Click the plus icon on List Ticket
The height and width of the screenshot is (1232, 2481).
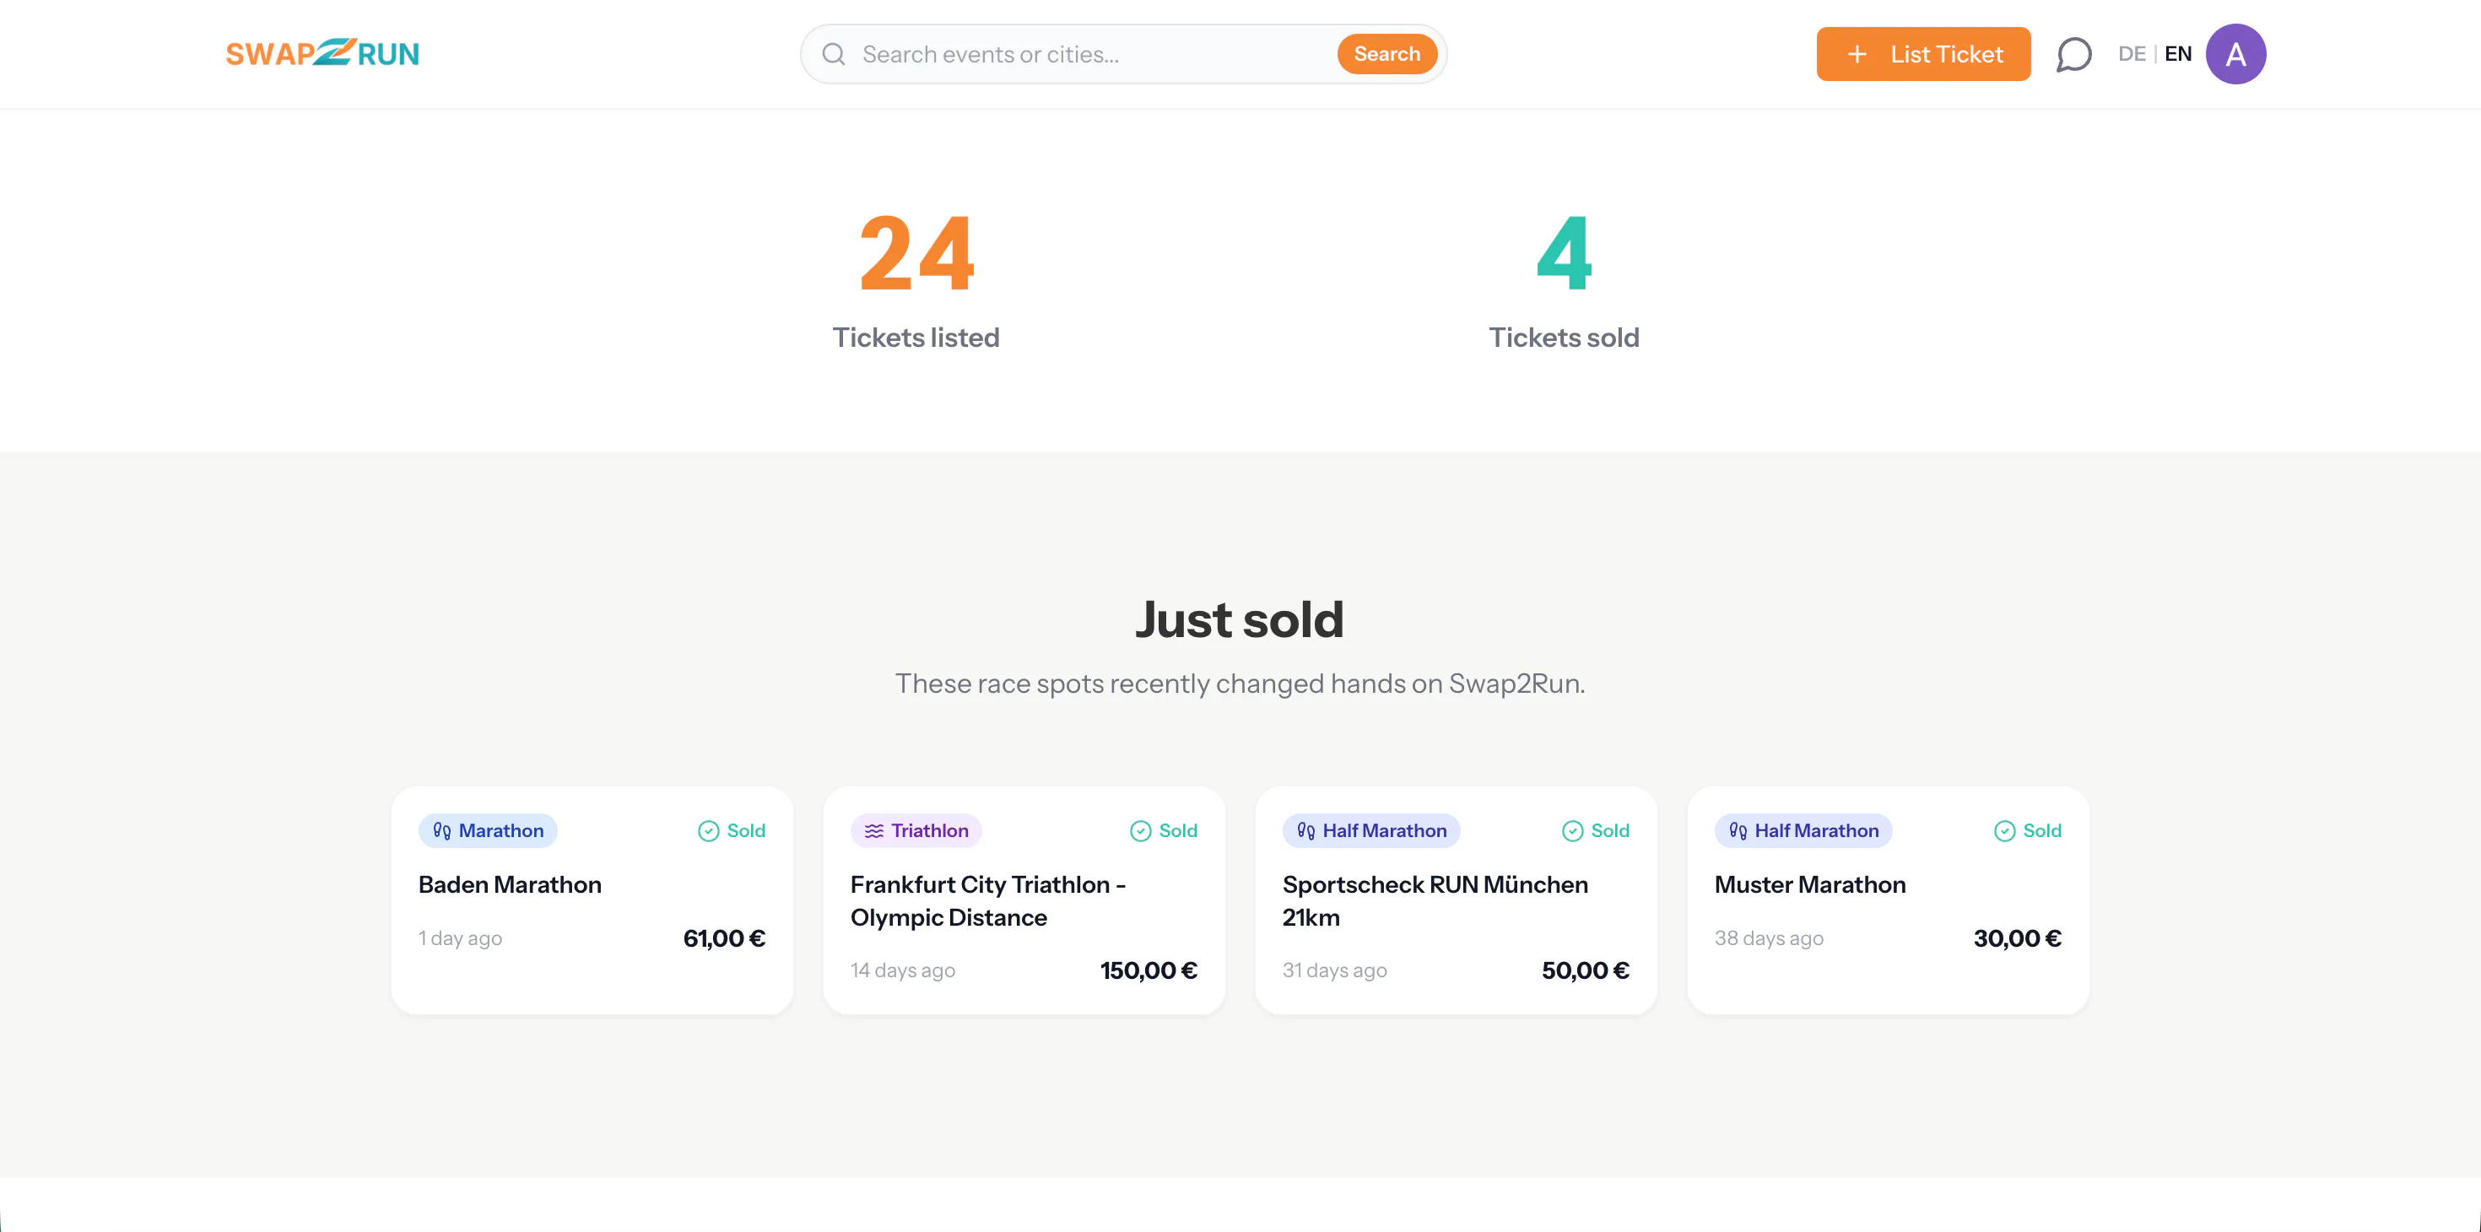(1857, 54)
